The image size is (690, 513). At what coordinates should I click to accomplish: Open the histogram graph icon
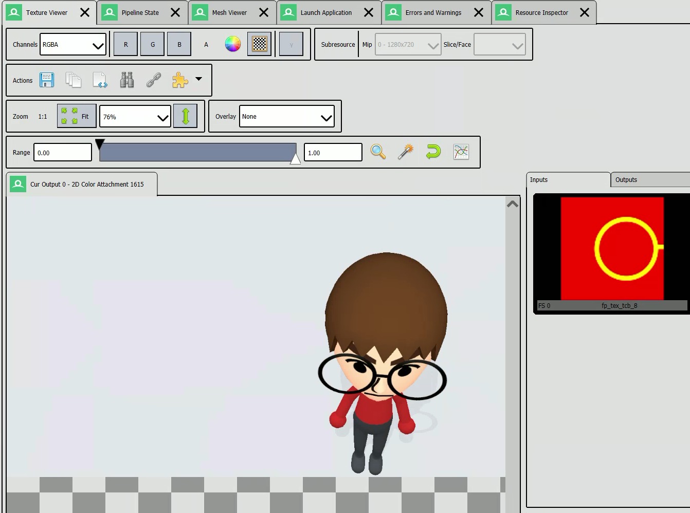click(x=461, y=152)
